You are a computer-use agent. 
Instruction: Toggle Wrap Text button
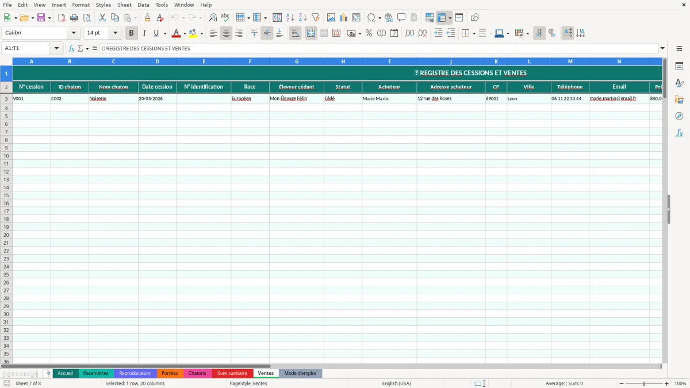[x=296, y=33]
